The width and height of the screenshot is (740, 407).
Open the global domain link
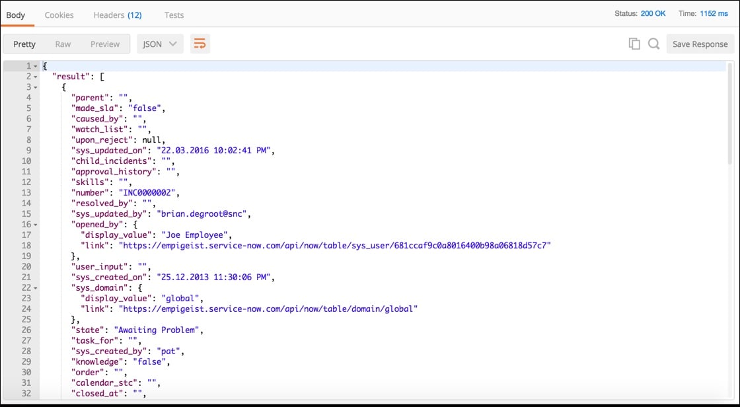[271, 309]
